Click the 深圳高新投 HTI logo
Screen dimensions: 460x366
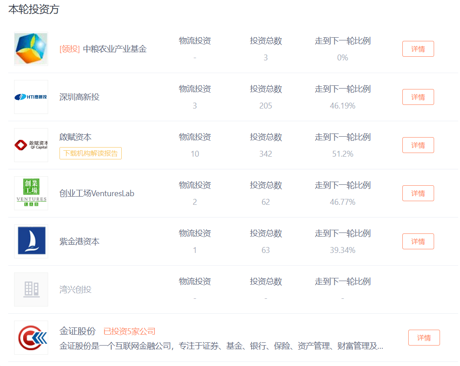click(x=31, y=97)
